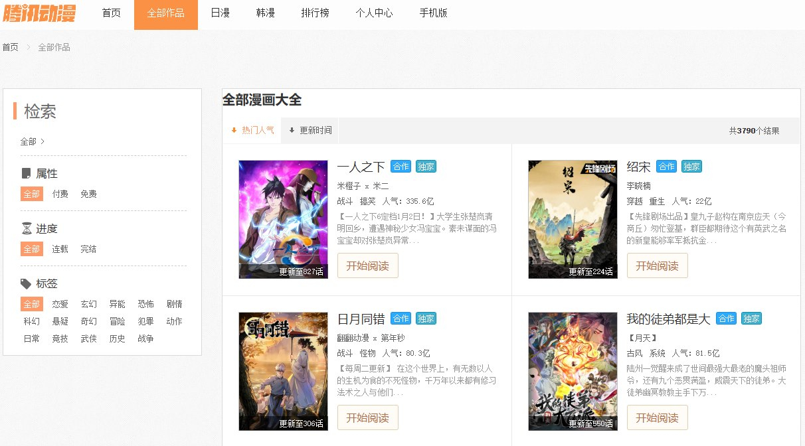Click the 绍宋 title link
The height and width of the screenshot is (446, 805).
[639, 167]
